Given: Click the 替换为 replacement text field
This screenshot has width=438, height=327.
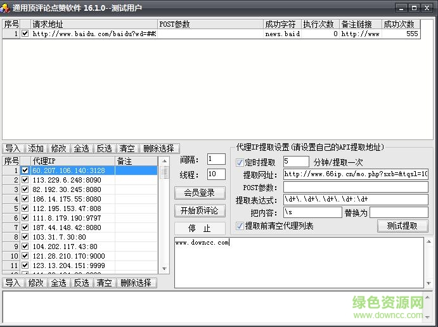Looking at the screenshot, I should (x=399, y=212).
